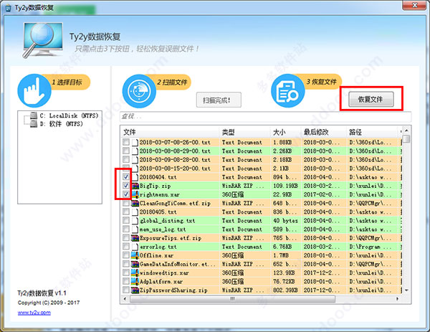Click the horizontal scrollbar right arrow
Viewport: 430px width, 332px height.
(x=398, y=299)
